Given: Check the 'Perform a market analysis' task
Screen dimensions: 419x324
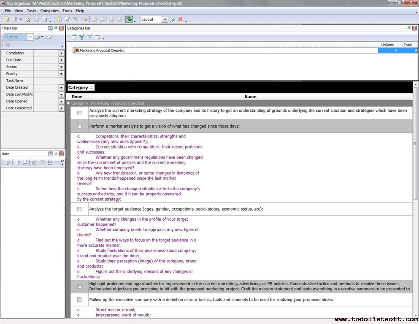Looking at the screenshot, I should click(x=79, y=126).
